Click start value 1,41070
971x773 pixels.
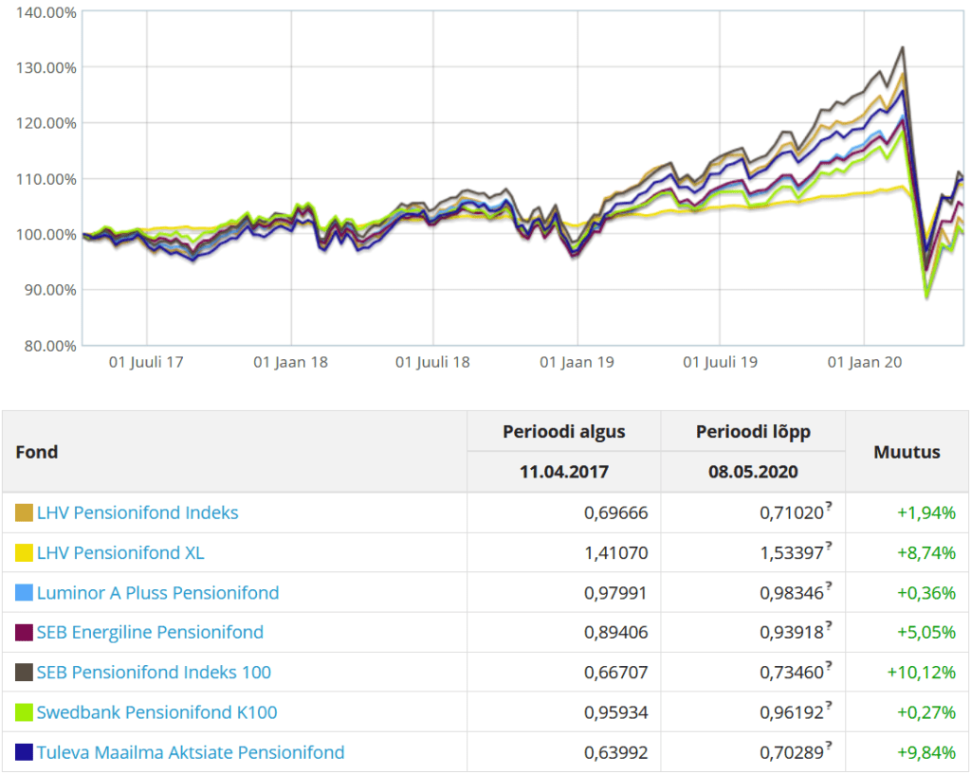click(x=615, y=553)
